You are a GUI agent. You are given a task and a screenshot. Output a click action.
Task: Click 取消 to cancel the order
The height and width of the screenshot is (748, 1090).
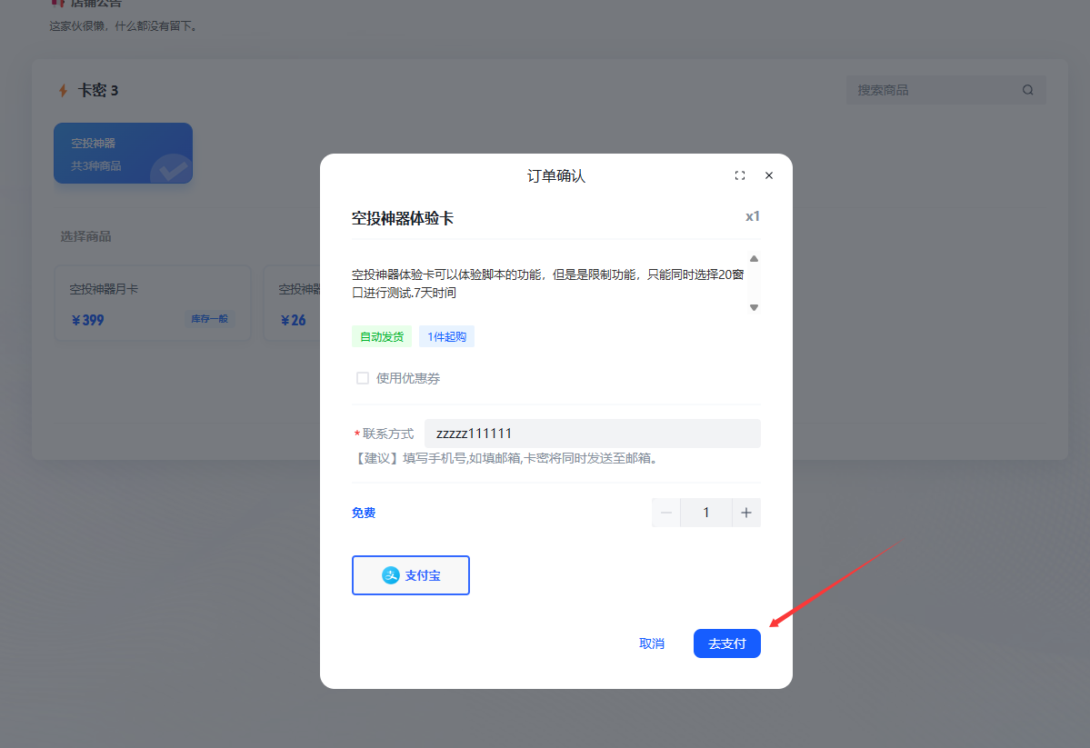[652, 643]
